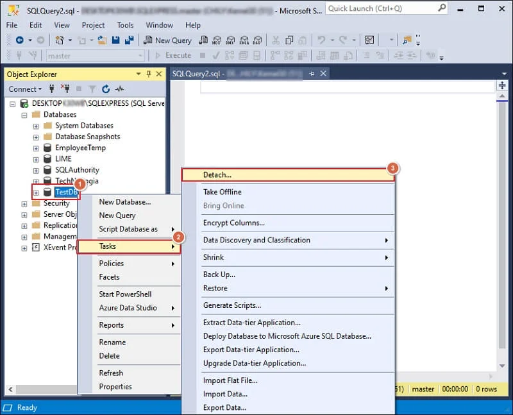
Task: Click the Activity Monitor pulse icon
Action: pos(120,89)
